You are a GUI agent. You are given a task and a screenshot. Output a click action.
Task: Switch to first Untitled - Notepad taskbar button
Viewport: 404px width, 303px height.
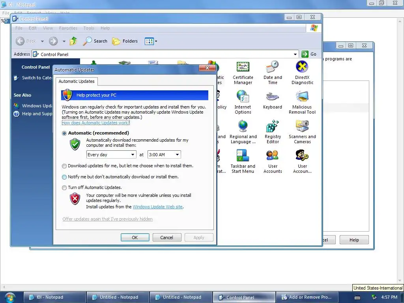point(118,297)
